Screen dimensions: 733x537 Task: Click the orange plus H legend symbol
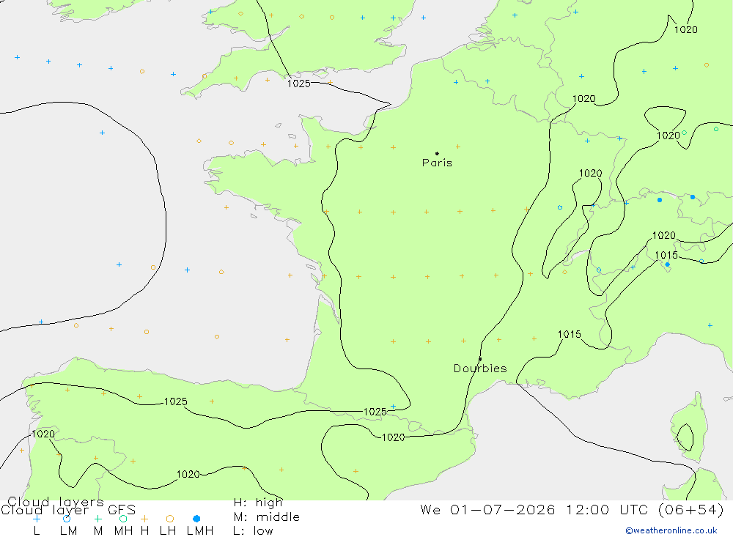pos(144,519)
